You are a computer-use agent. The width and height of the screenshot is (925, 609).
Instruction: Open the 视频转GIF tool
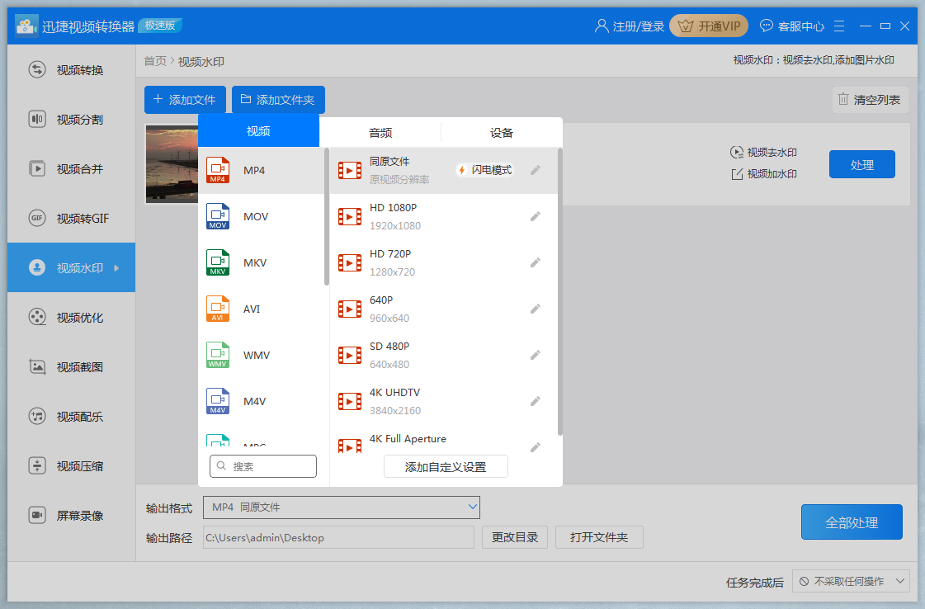(x=71, y=217)
